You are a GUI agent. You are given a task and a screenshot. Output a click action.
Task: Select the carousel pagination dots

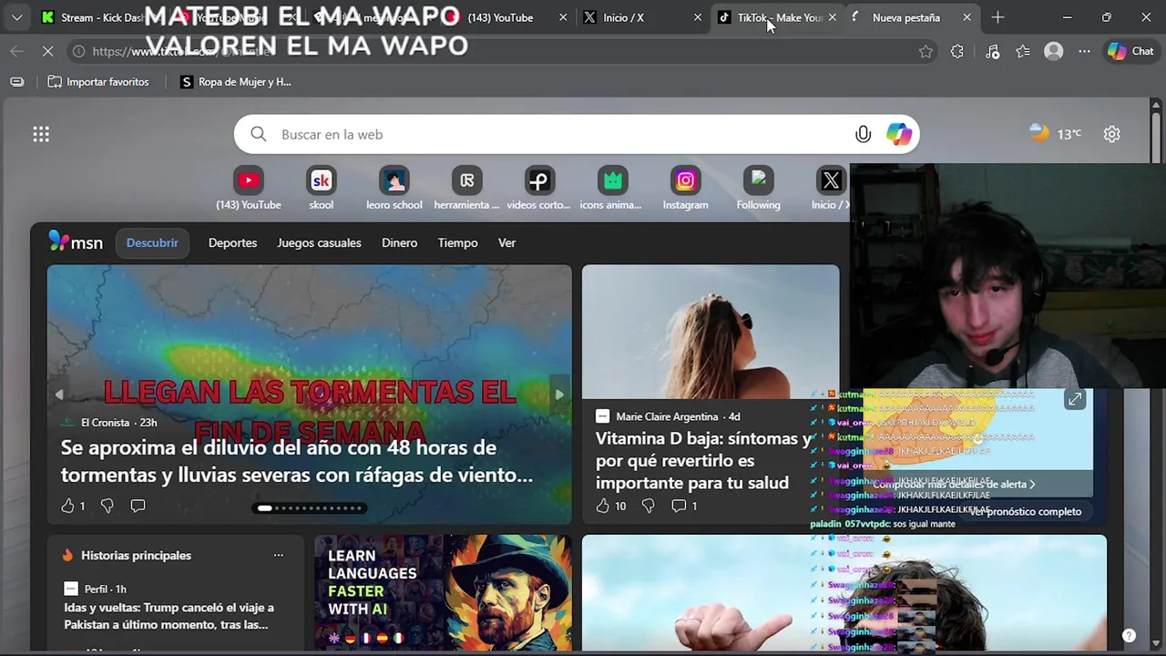[310, 508]
